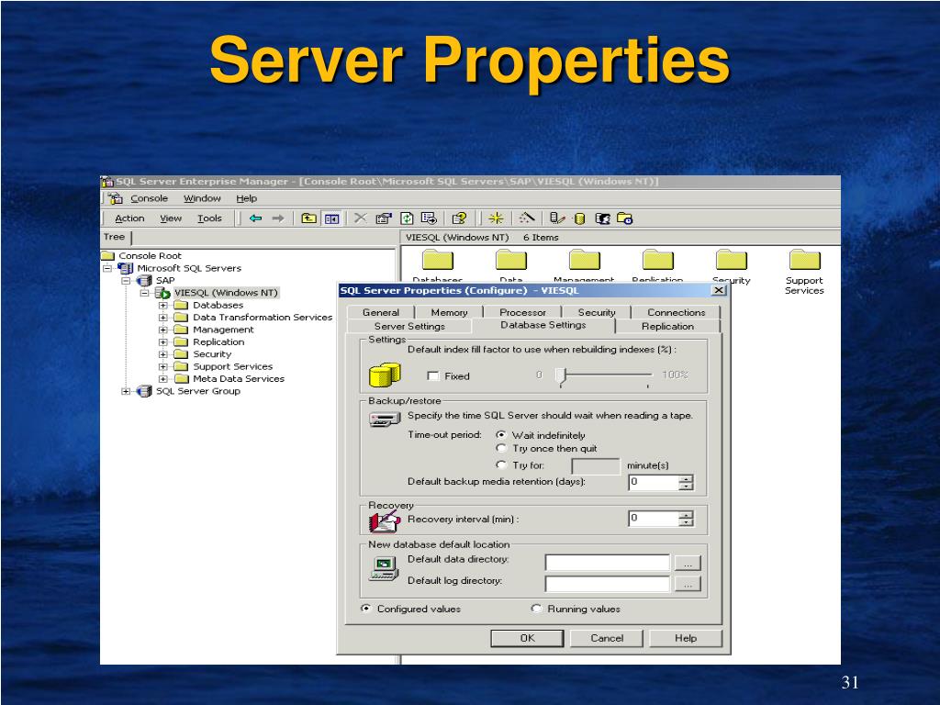The image size is (940, 705).
Task: Expand the Support Services tree node
Action: coord(163,367)
